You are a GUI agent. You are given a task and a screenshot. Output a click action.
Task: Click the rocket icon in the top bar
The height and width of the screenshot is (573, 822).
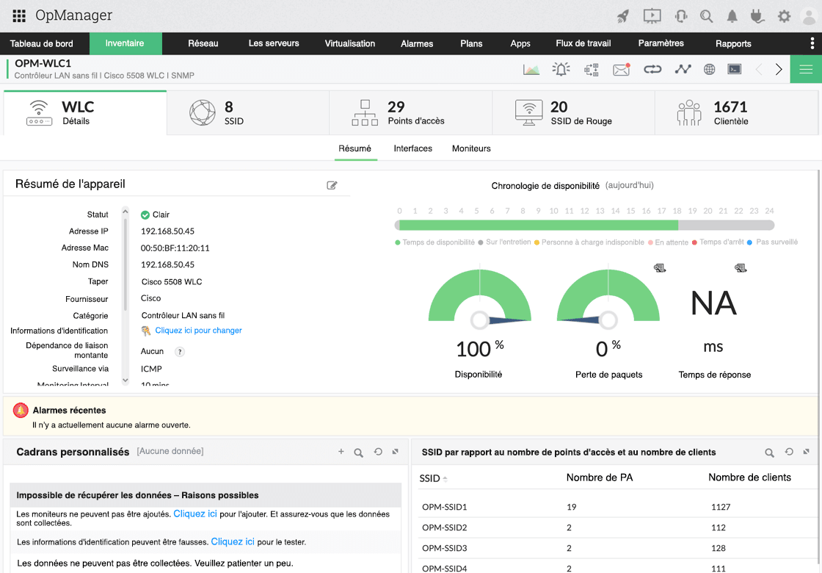[x=623, y=15]
